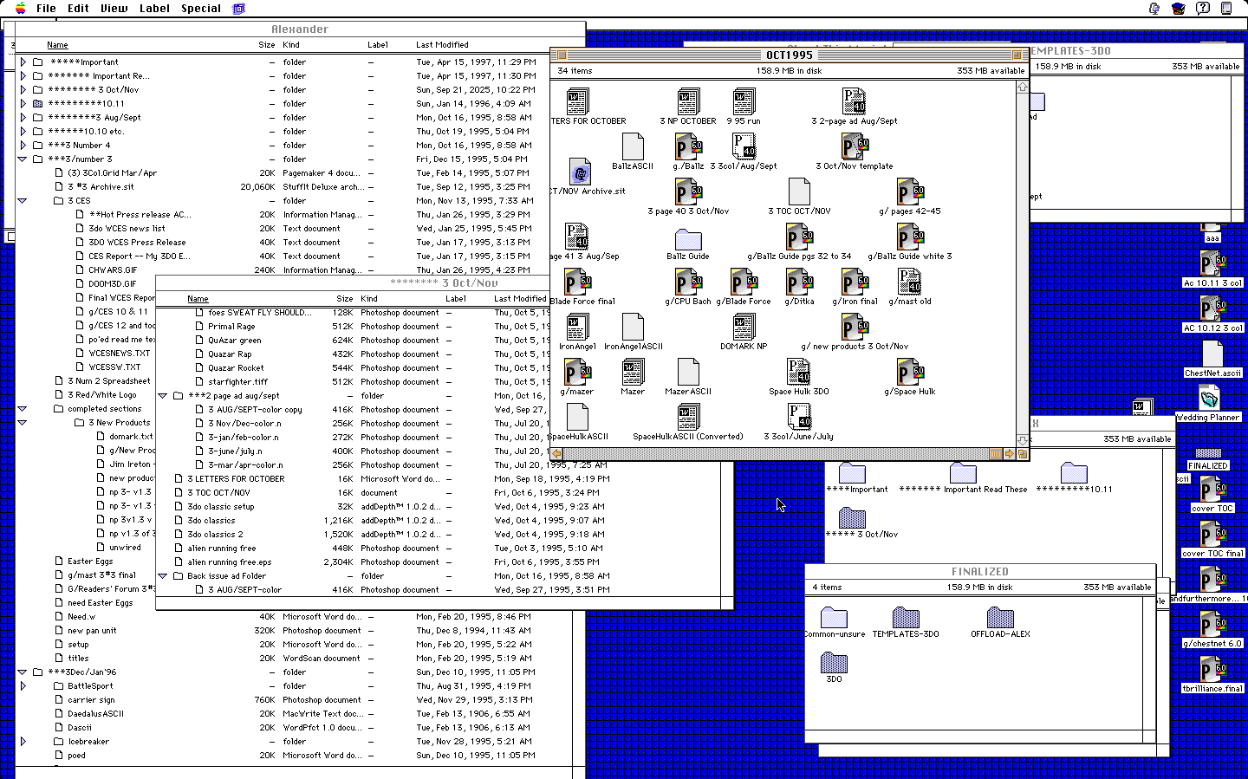Viewport: 1248px width, 779px height.
Task: Open the Help menu question mark icon
Action: pyautogui.click(x=1202, y=9)
